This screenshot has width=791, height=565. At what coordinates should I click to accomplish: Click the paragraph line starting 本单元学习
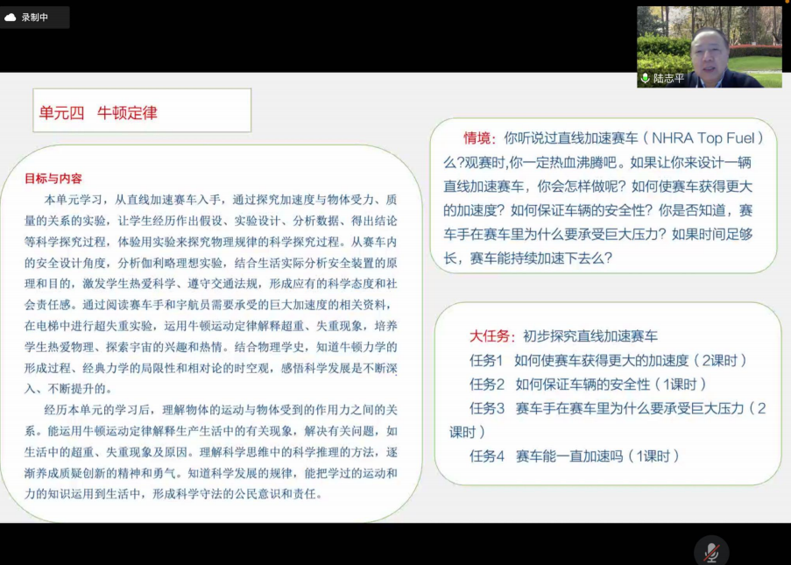(x=221, y=200)
